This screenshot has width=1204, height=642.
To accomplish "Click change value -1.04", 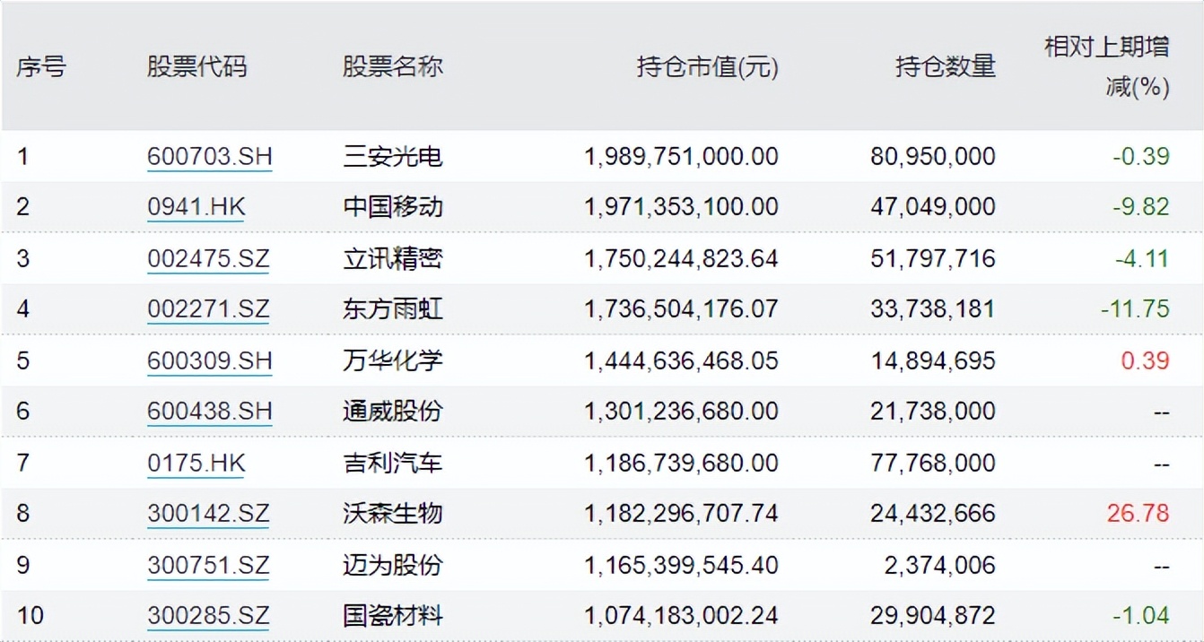I will tap(1141, 616).
